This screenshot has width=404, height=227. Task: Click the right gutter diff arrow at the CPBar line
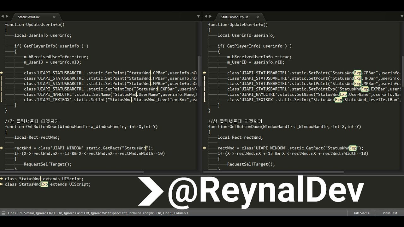pyautogui.click(x=205, y=73)
